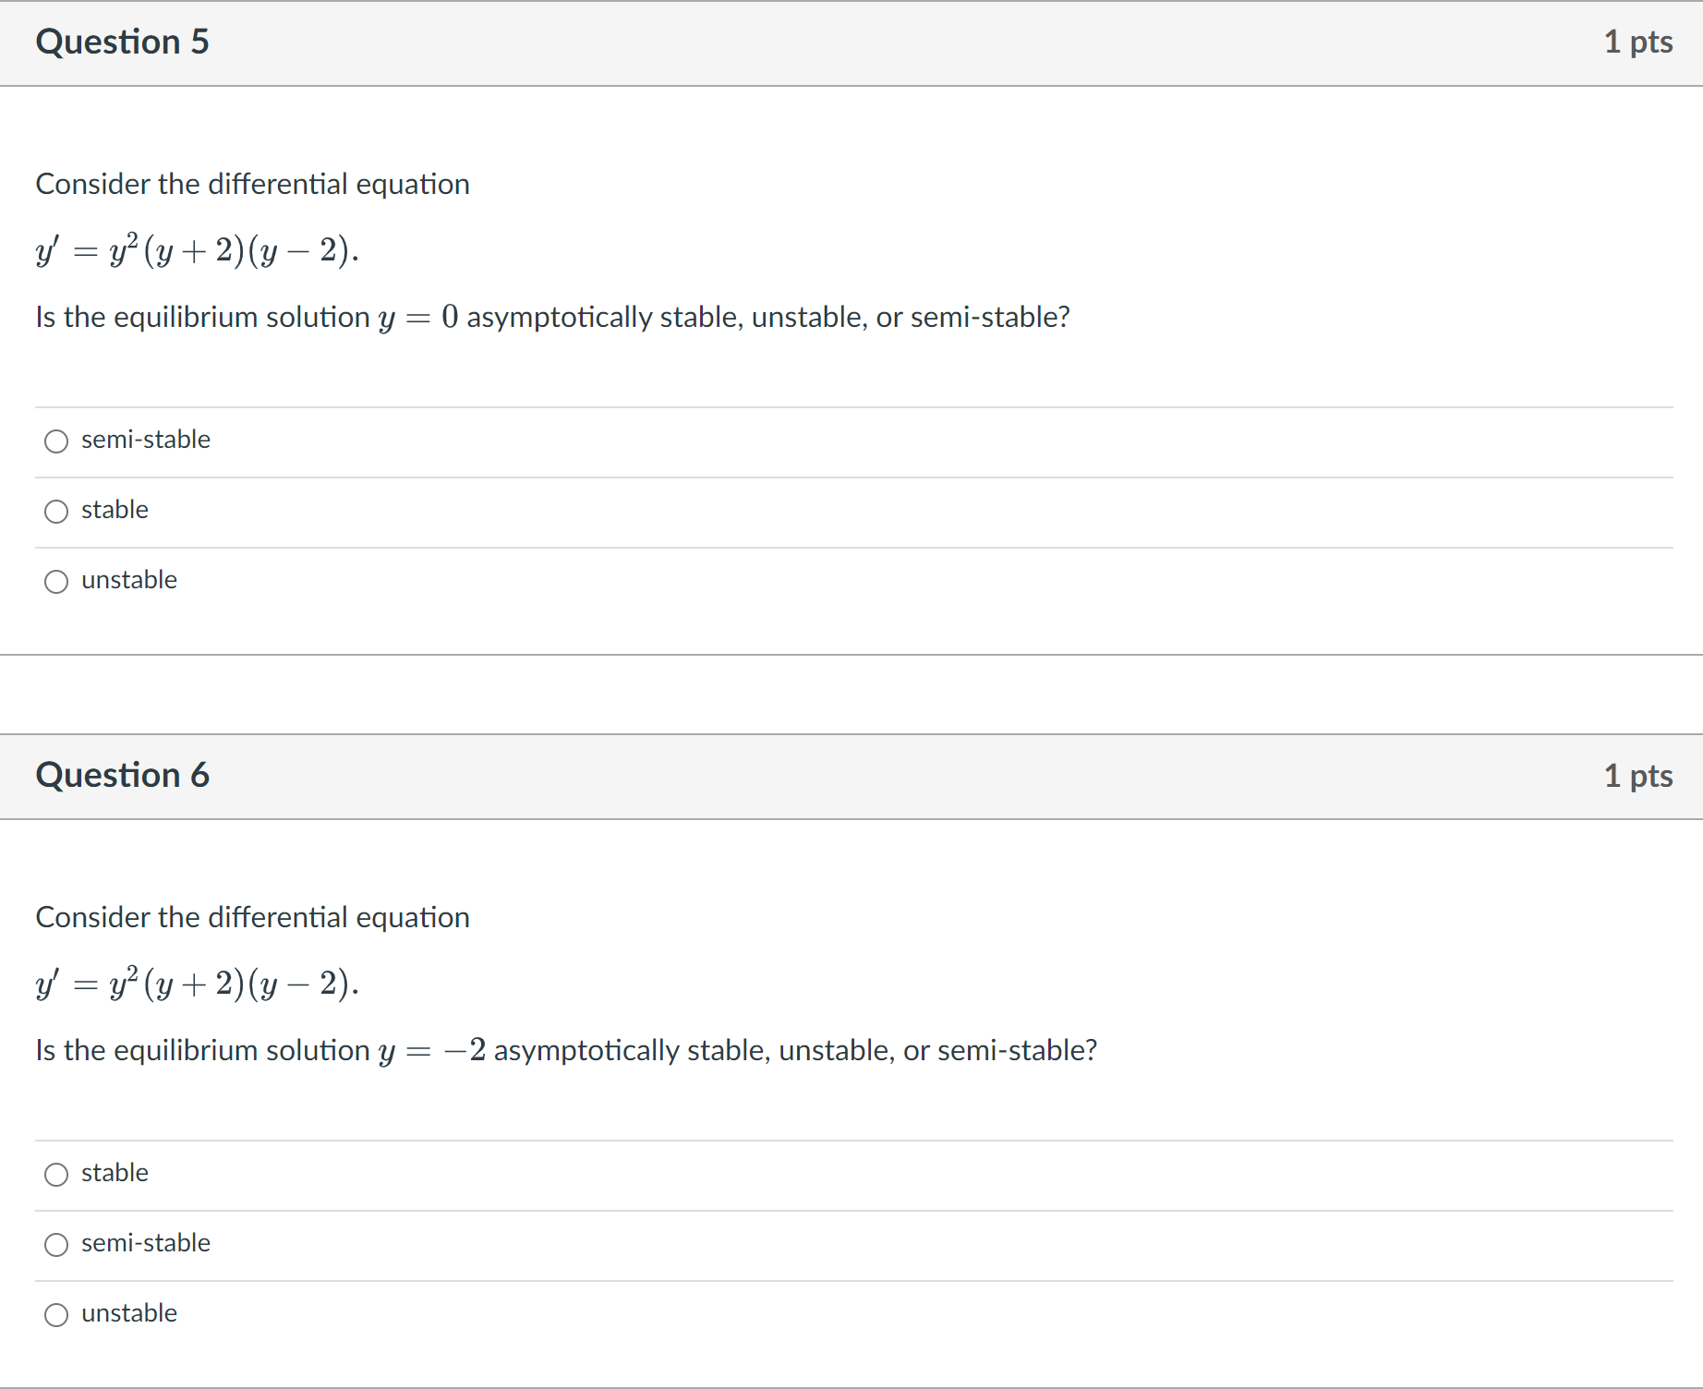Click the Question 5 heading
The height and width of the screenshot is (1389, 1703).
click(123, 42)
